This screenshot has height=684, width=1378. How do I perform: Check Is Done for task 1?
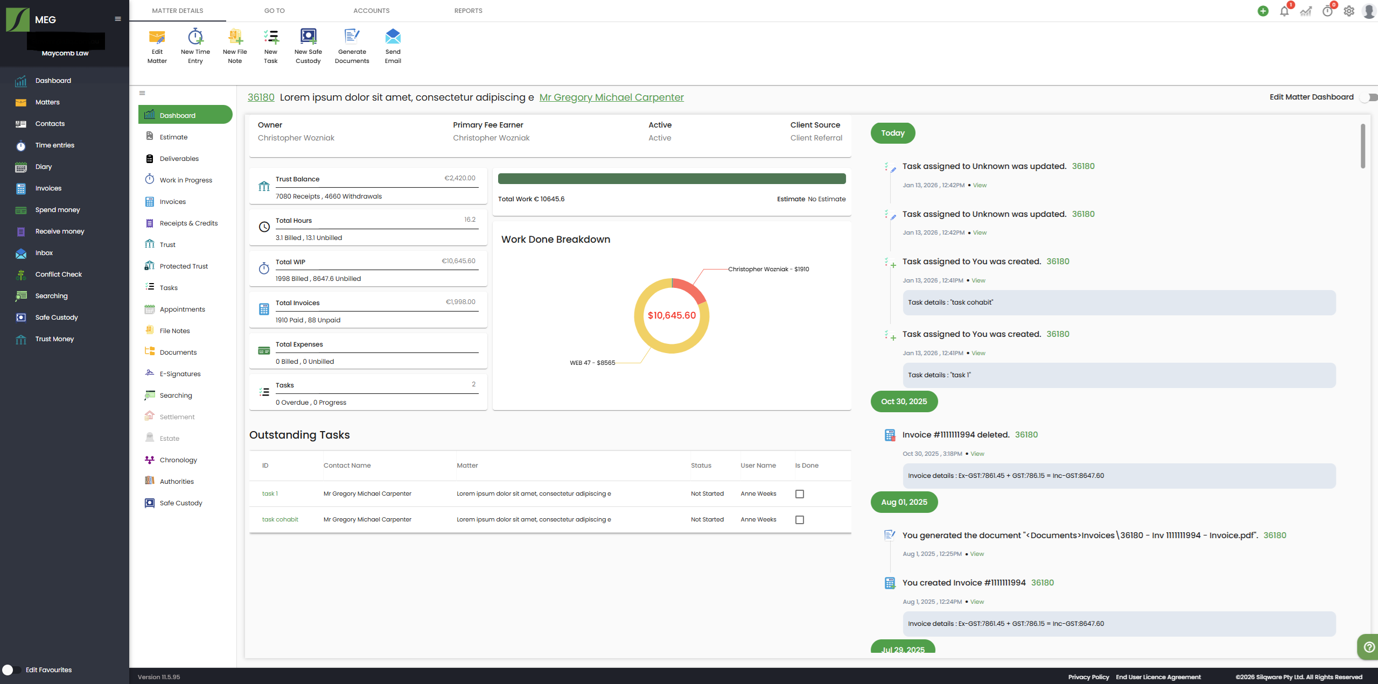tap(800, 494)
